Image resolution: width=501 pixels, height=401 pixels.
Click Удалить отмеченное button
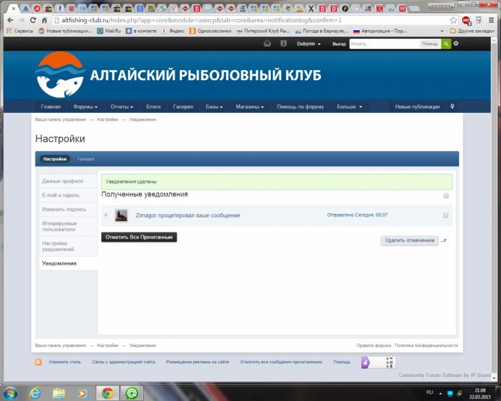(409, 240)
